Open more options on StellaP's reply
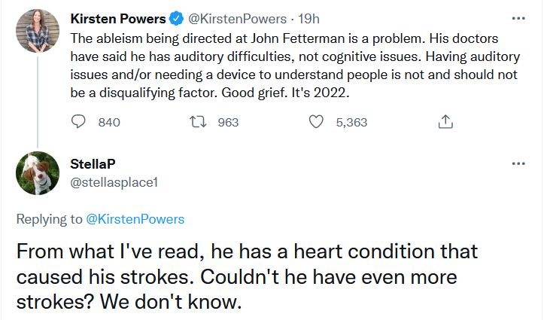 517,163
